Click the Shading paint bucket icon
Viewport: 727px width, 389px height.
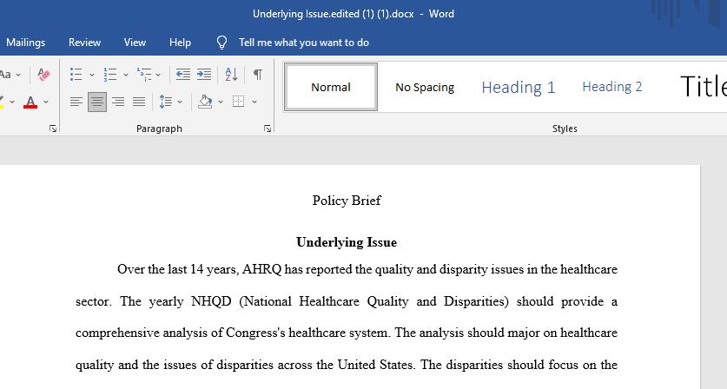pos(205,102)
